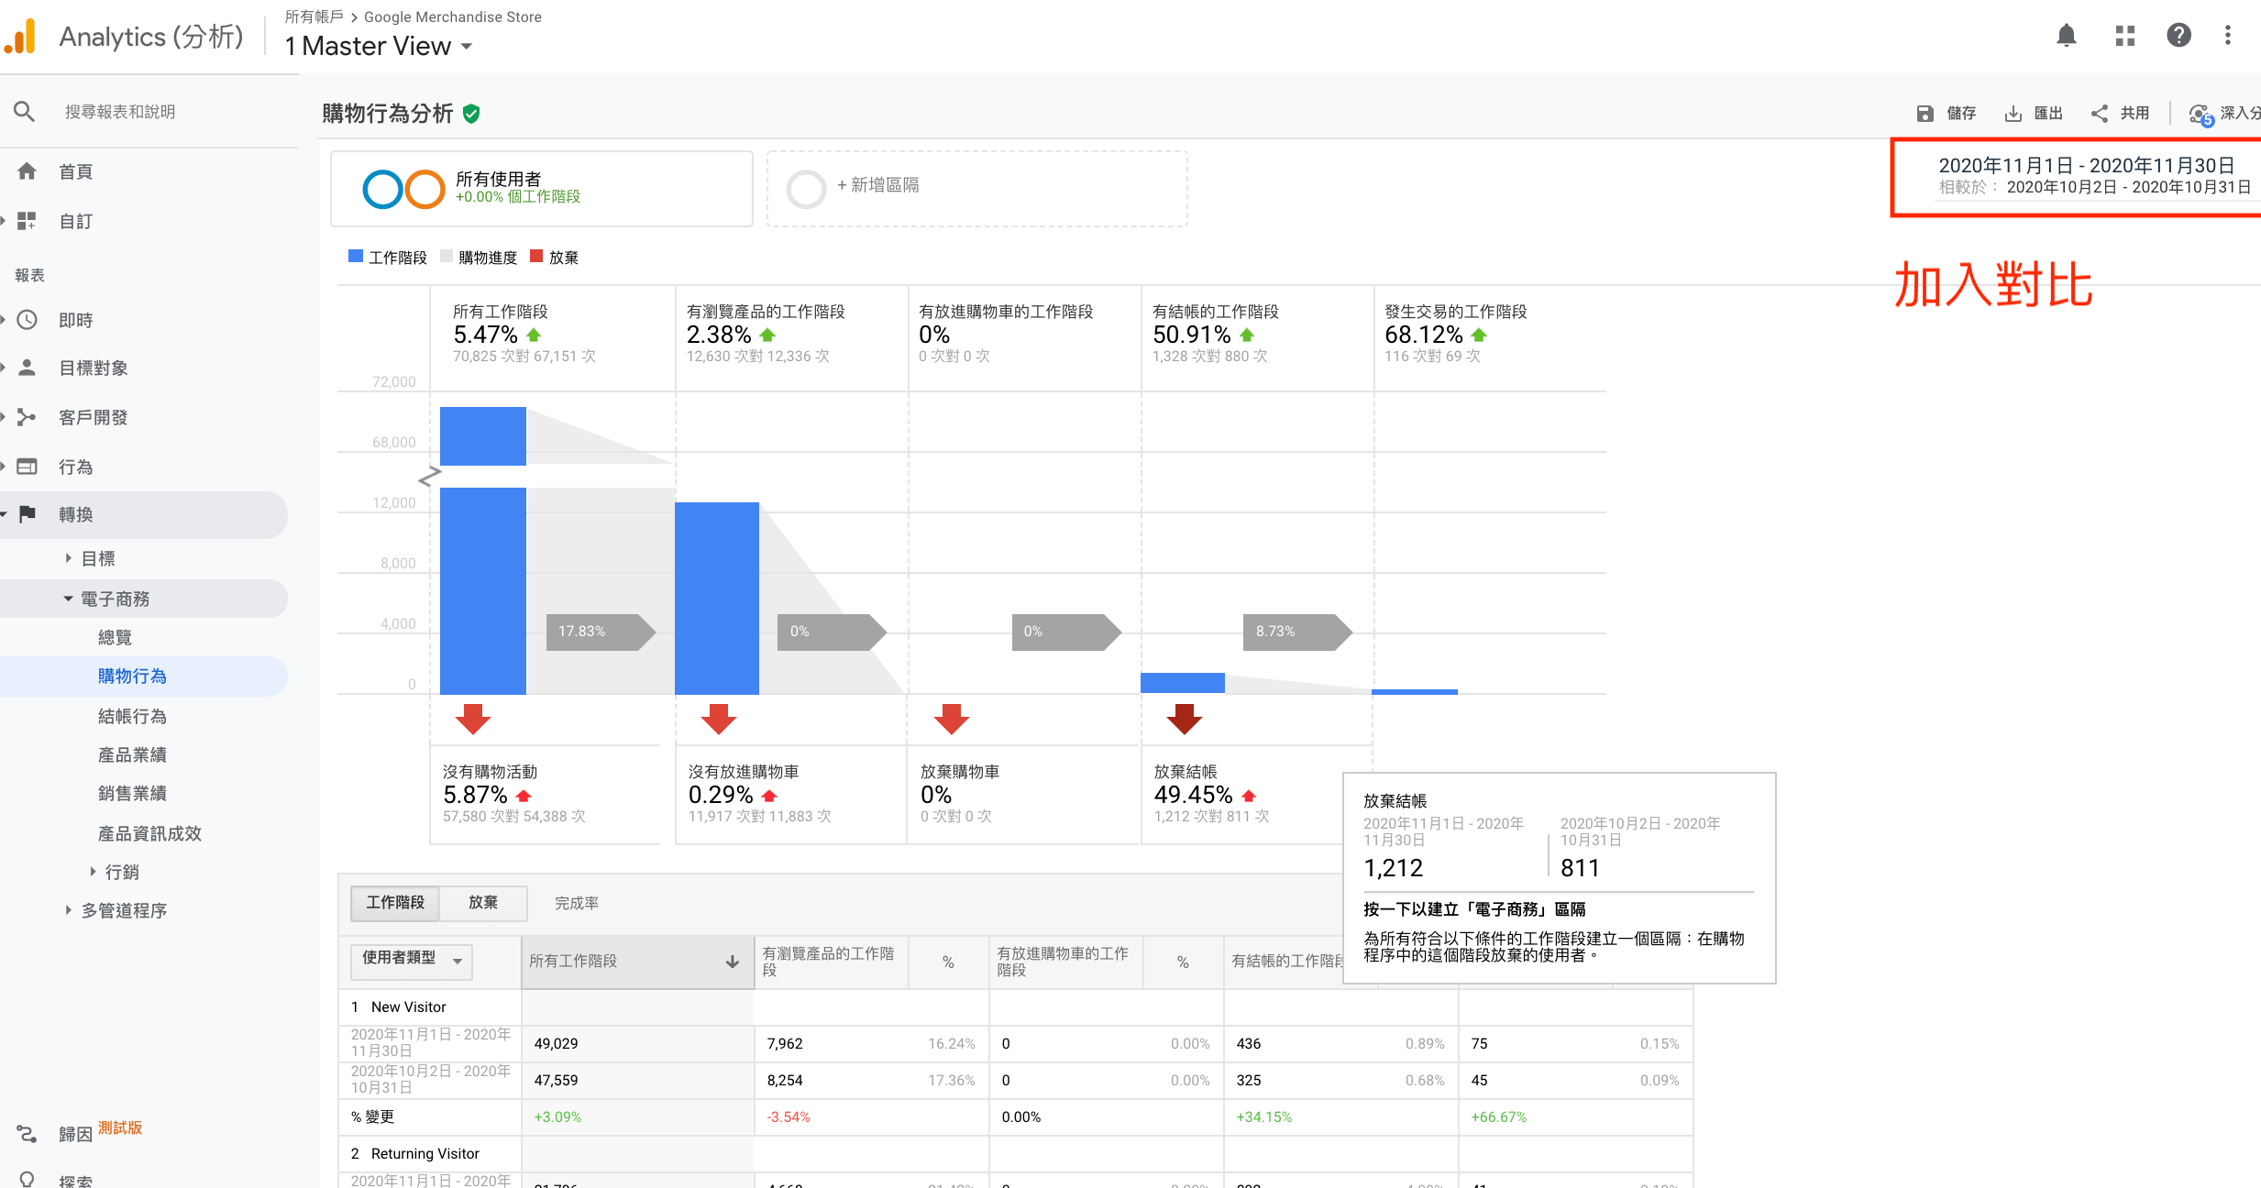Open the Google apps grid

pyautogui.click(x=2124, y=36)
